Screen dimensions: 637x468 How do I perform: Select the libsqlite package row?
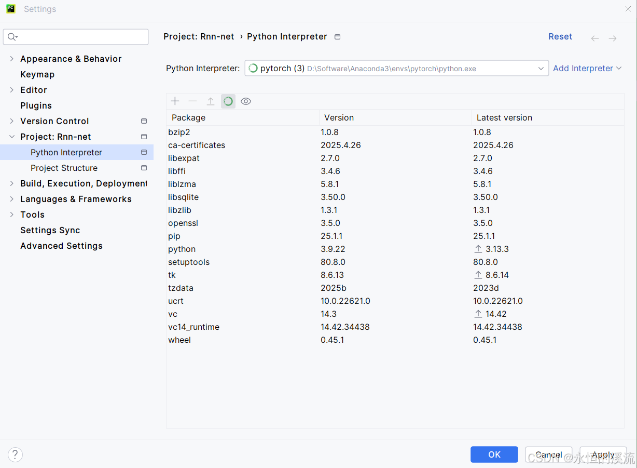point(395,197)
